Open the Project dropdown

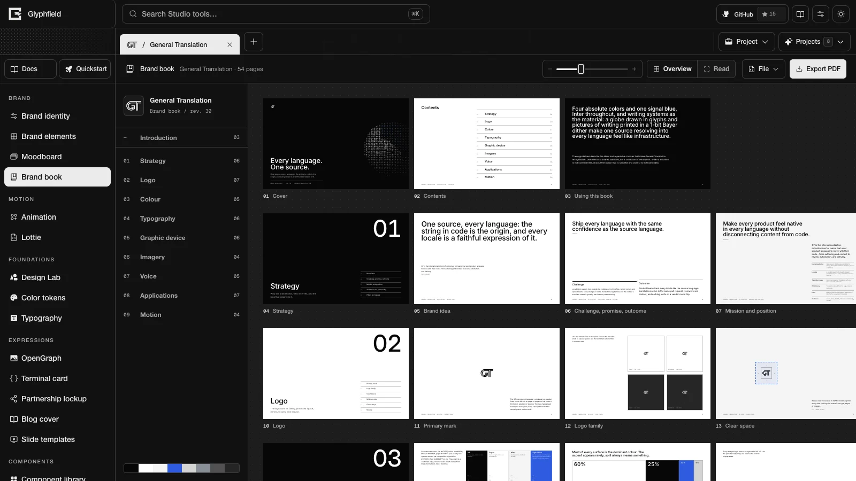tap(746, 42)
